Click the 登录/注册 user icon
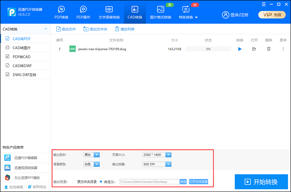This screenshot has height=192, width=291. [225, 15]
